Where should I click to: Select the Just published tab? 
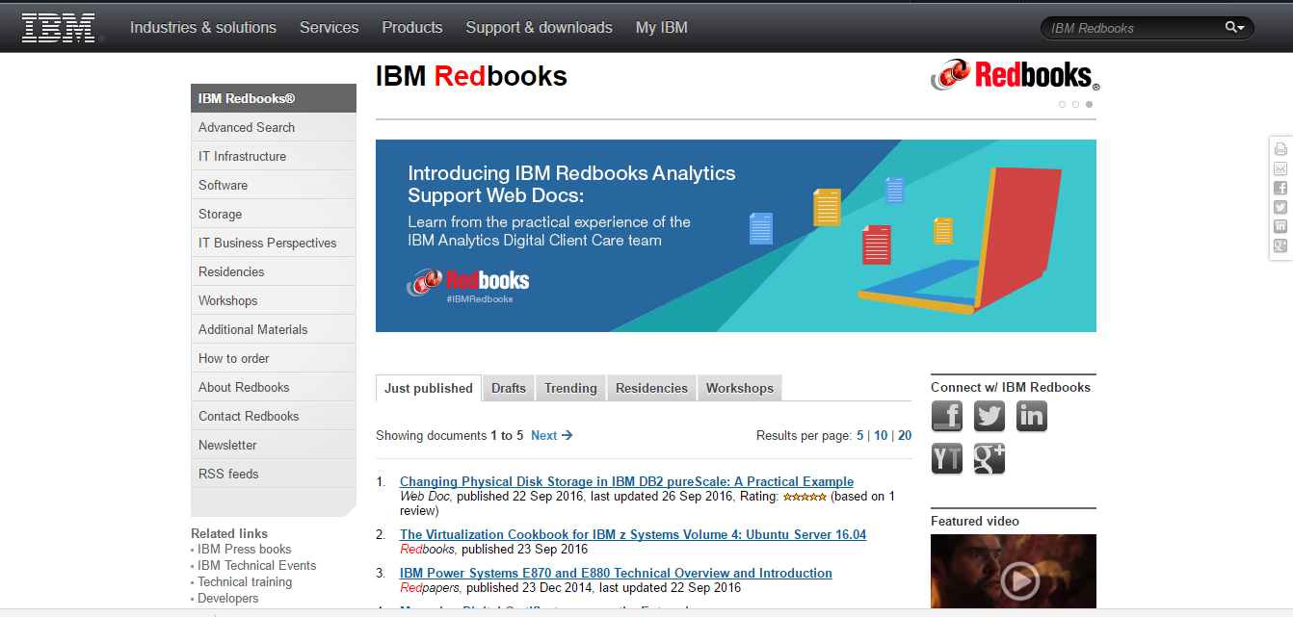pos(429,388)
